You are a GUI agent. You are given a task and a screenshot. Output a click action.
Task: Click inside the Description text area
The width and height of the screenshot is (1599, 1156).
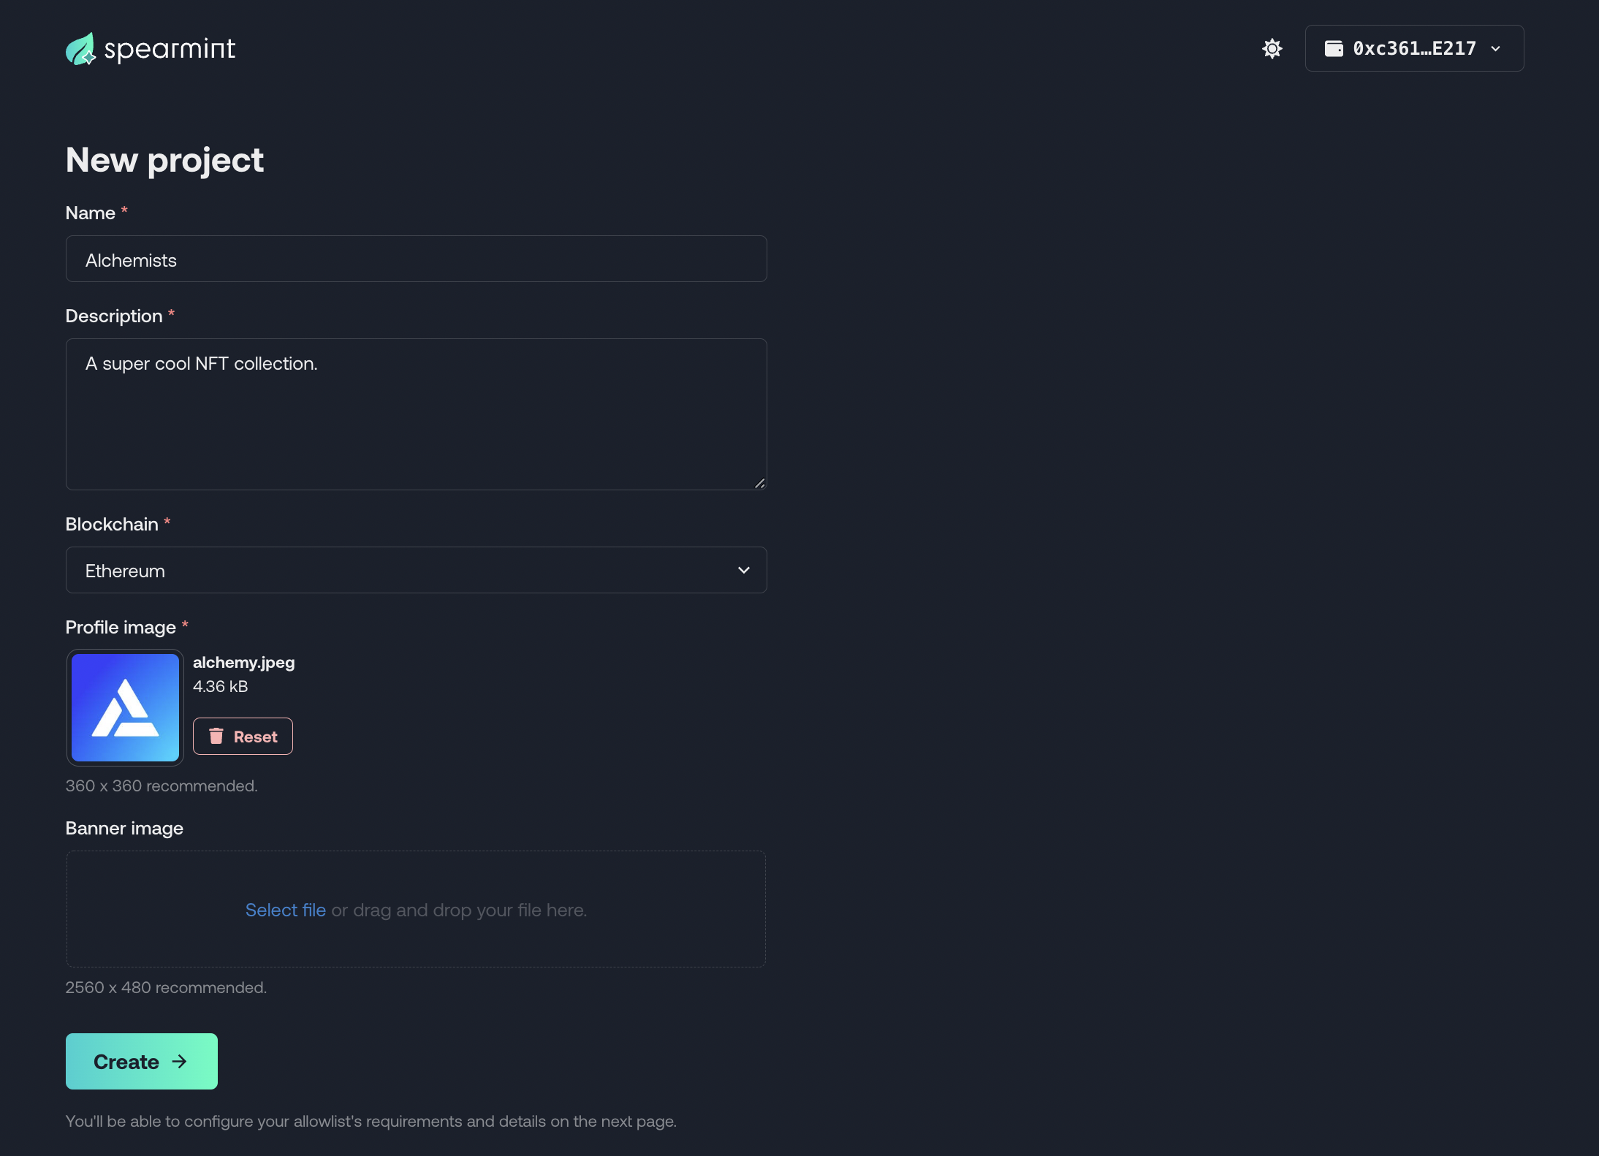point(416,414)
